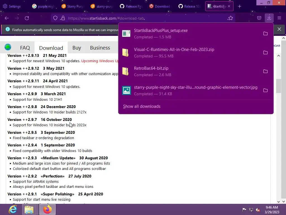The width and height of the screenshot is (286, 215).
Task: Click Version ++2.9.3 Medium Update heading
Action: pyautogui.click(x=58, y=158)
